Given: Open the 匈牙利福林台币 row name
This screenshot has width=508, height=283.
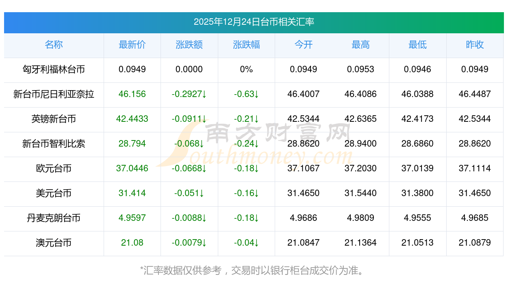Looking at the screenshot, I should [54, 69].
